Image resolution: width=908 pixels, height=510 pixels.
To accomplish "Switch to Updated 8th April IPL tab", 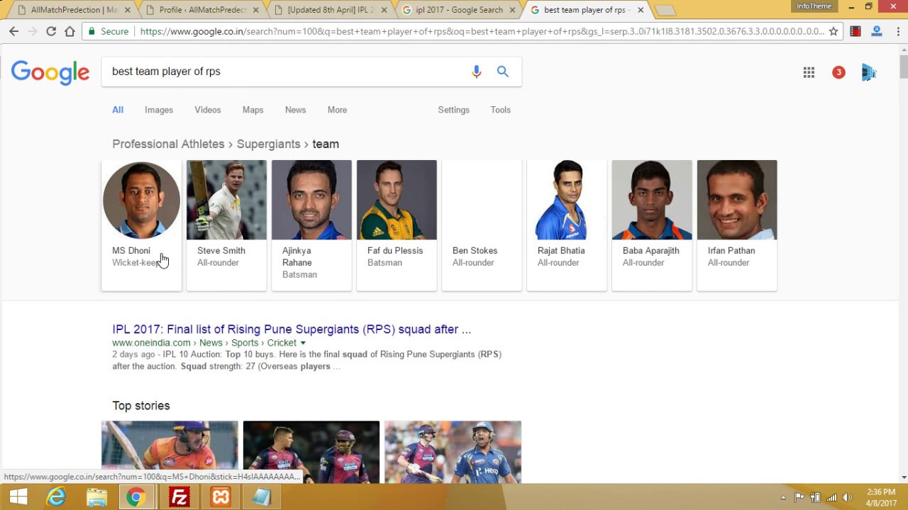I will click(x=329, y=10).
